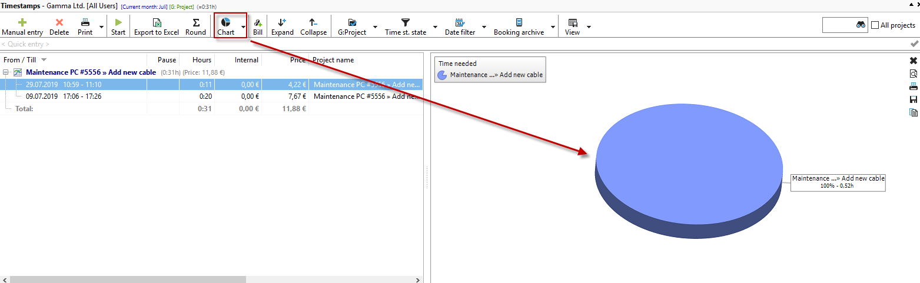Image resolution: width=920 pixels, height=283 pixels.
Task: Open the Chart dropdown arrow
Action: (x=243, y=27)
